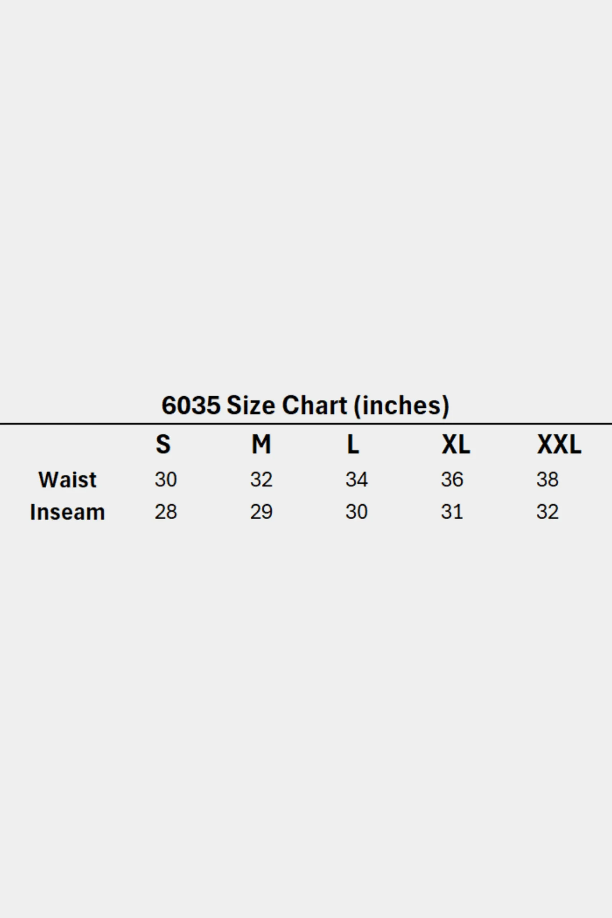Select the S size column header
The height and width of the screenshot is (918, 612).
point(163,444)
